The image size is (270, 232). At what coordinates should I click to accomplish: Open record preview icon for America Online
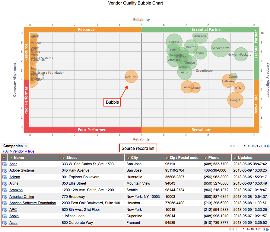pyautogui.click(x=5, y=197)
